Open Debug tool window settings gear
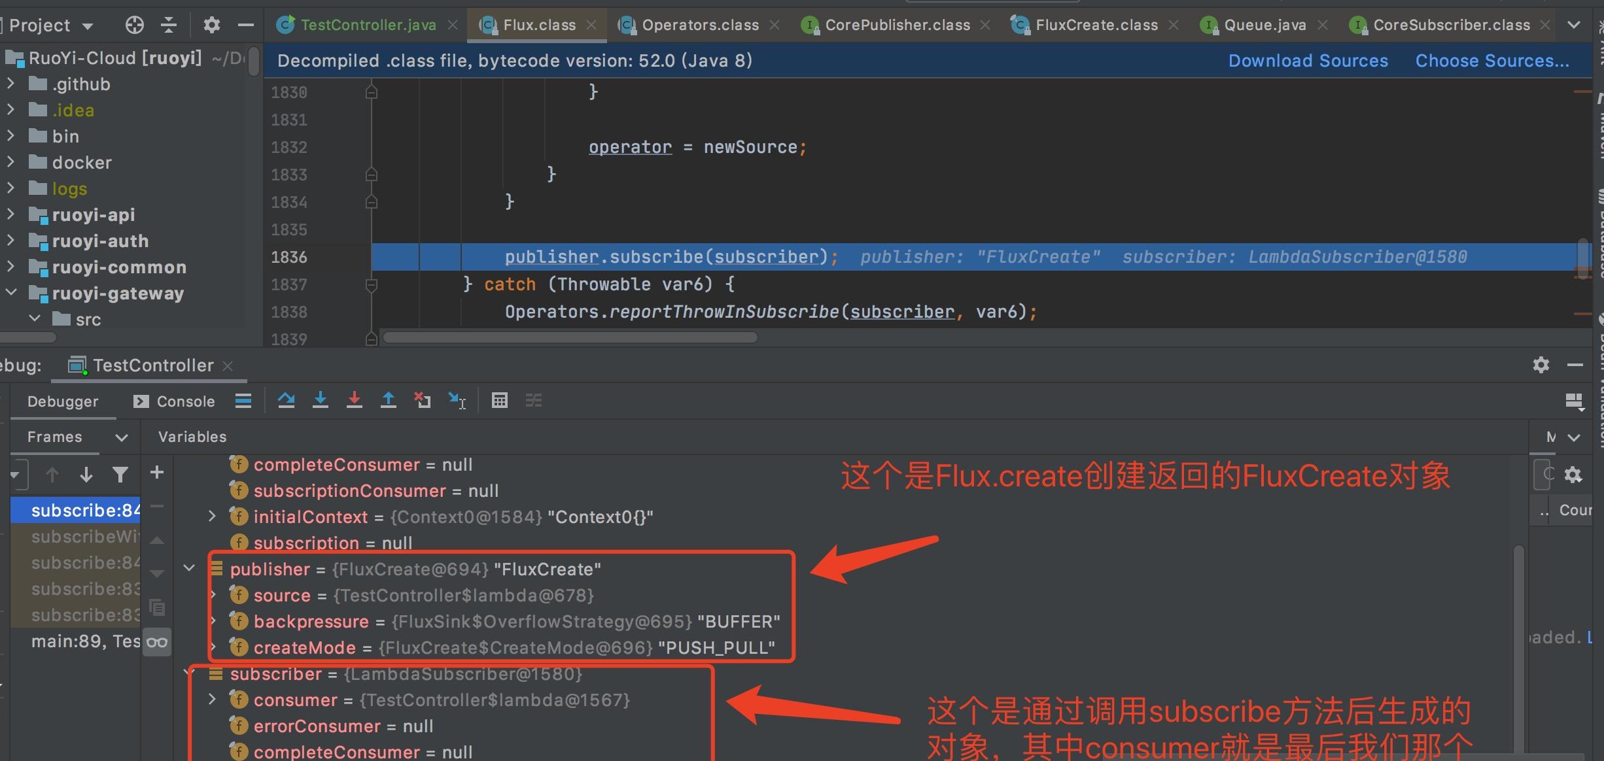1604x761 pixels. click(x=1541, y=365)
